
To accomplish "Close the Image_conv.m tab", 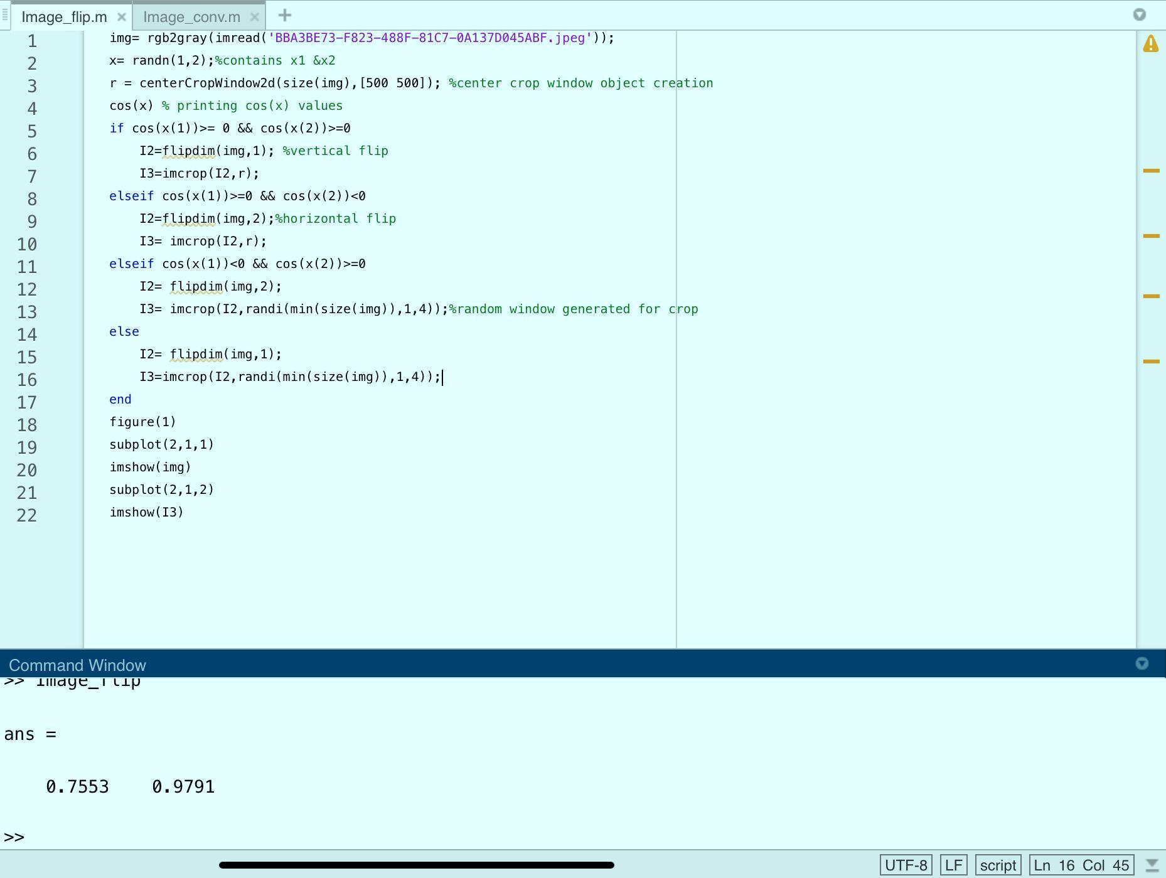I will [254, 17].
